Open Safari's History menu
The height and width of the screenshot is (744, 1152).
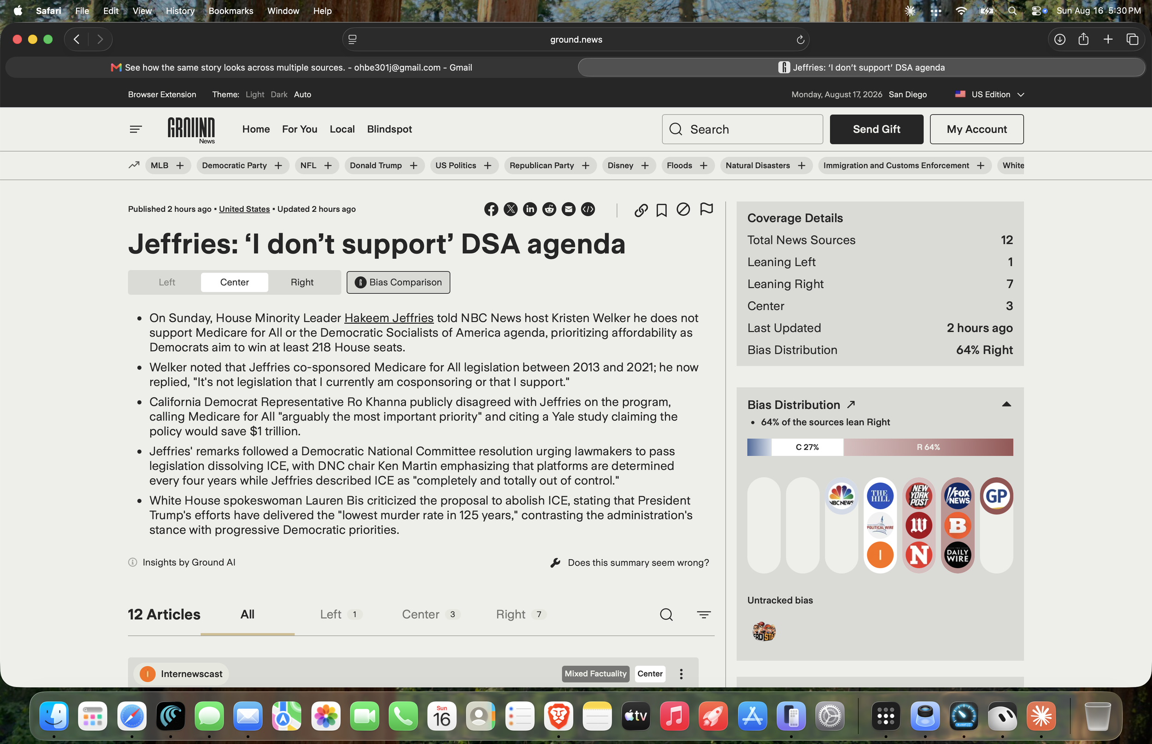180,11
